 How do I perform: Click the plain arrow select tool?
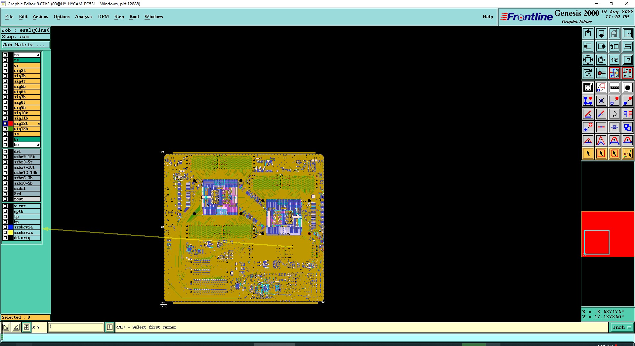tap(588, 154)
